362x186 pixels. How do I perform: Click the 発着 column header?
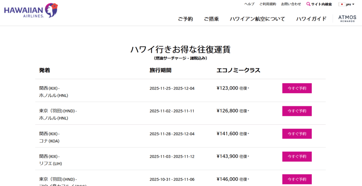pos(45,70)
